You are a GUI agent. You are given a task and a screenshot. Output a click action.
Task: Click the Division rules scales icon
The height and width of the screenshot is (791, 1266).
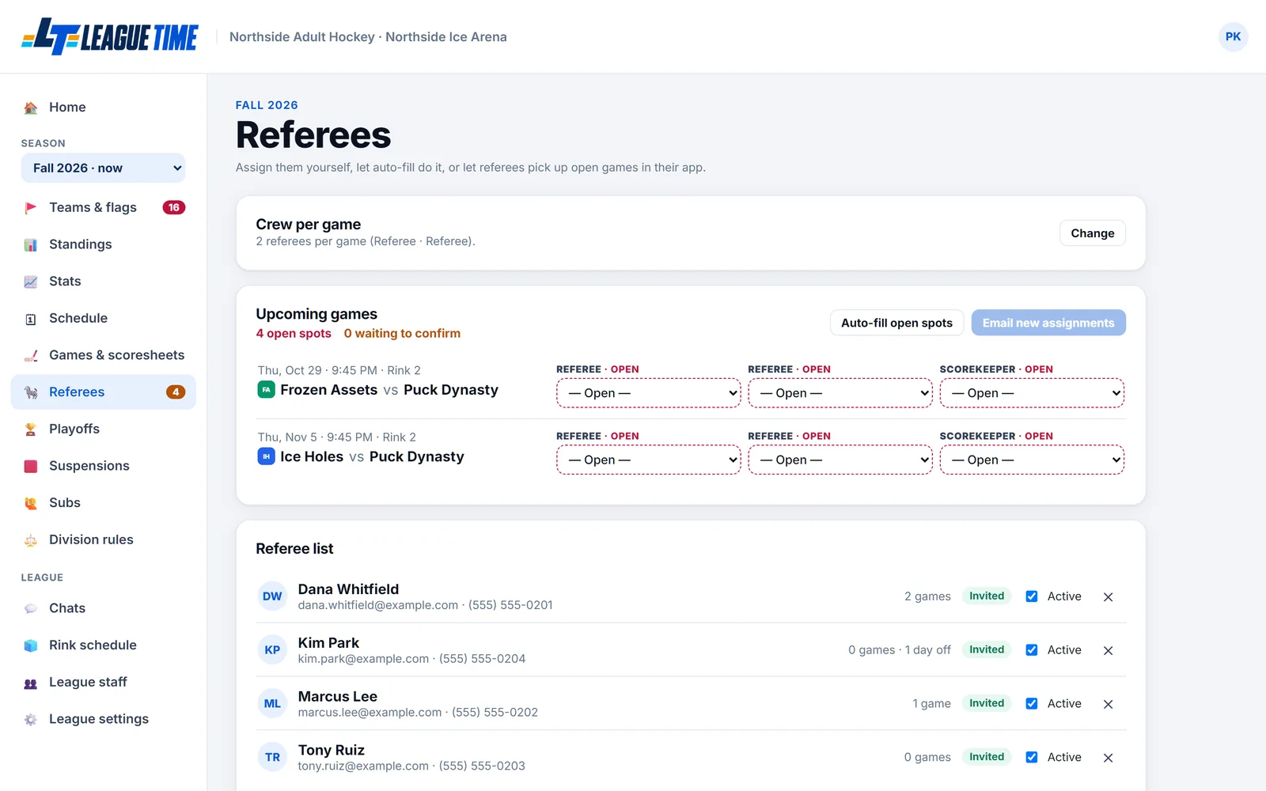[31, 540]
